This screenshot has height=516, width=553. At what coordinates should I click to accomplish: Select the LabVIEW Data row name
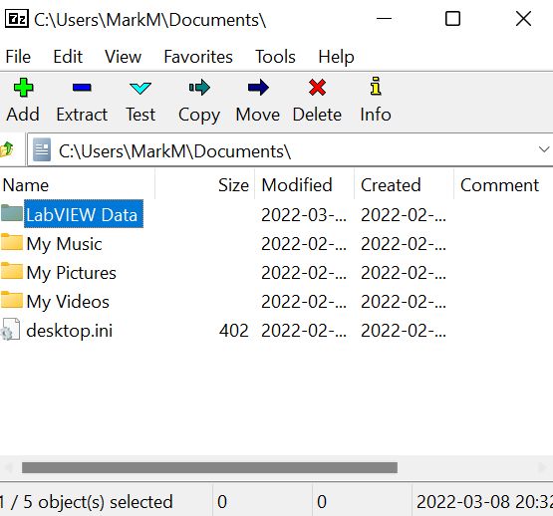[x=84, y=214]
